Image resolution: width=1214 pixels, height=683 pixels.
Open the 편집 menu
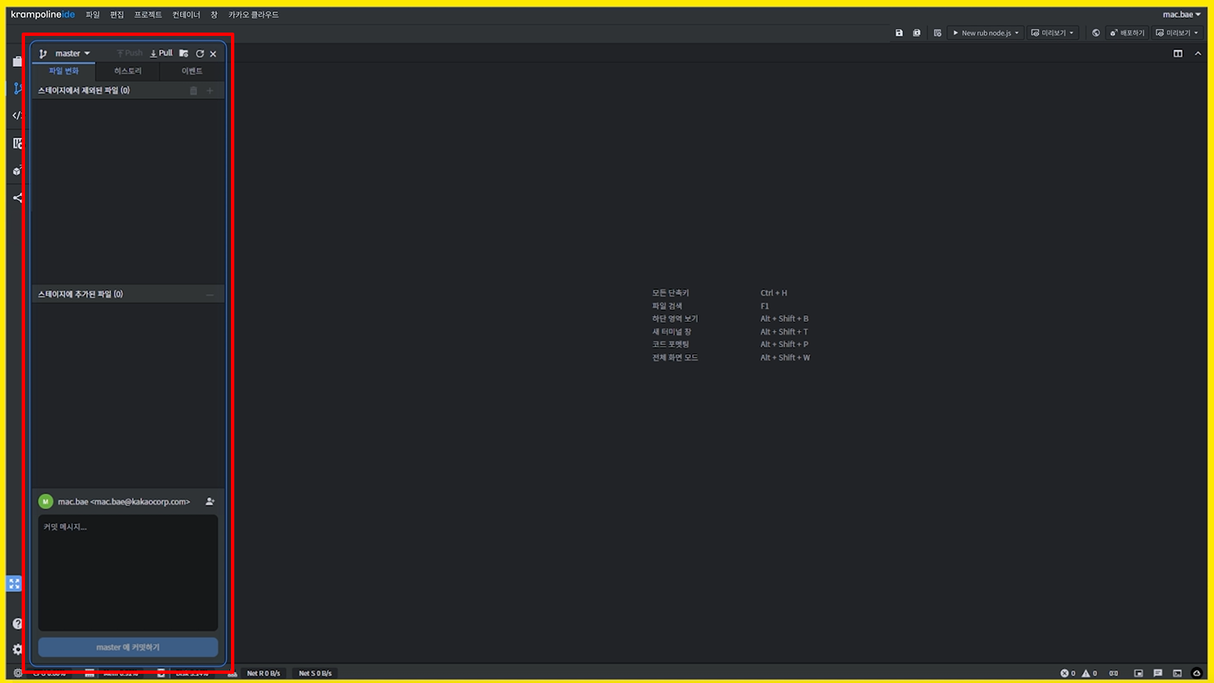117,14
